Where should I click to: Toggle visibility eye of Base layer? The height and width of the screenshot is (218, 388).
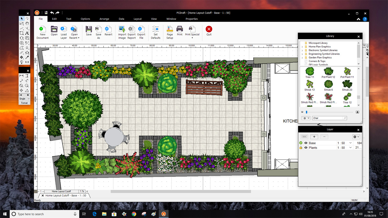click(x=306, y=143)
